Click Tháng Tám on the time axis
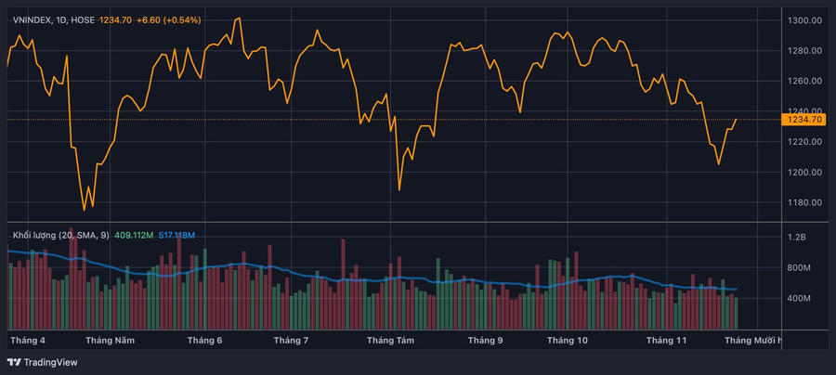The image size is (836, 375). point(390,341)
